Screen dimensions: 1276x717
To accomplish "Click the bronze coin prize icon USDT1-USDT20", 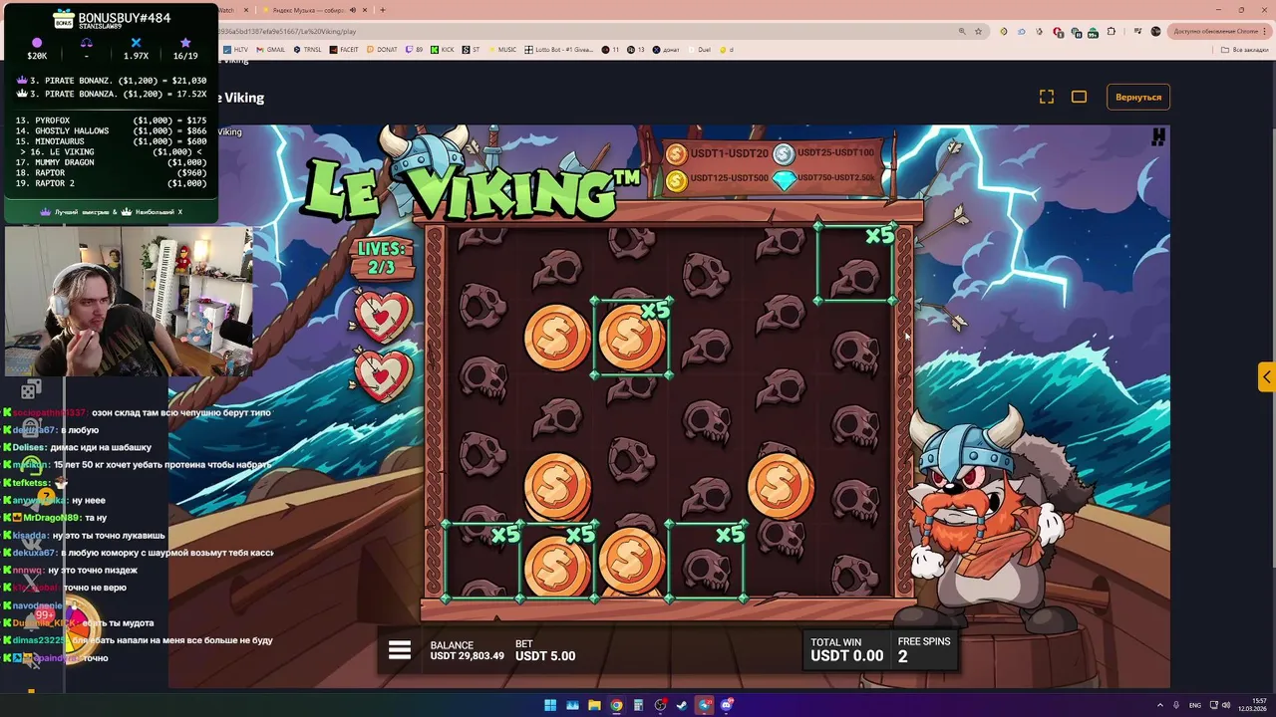I will [677, 153].
